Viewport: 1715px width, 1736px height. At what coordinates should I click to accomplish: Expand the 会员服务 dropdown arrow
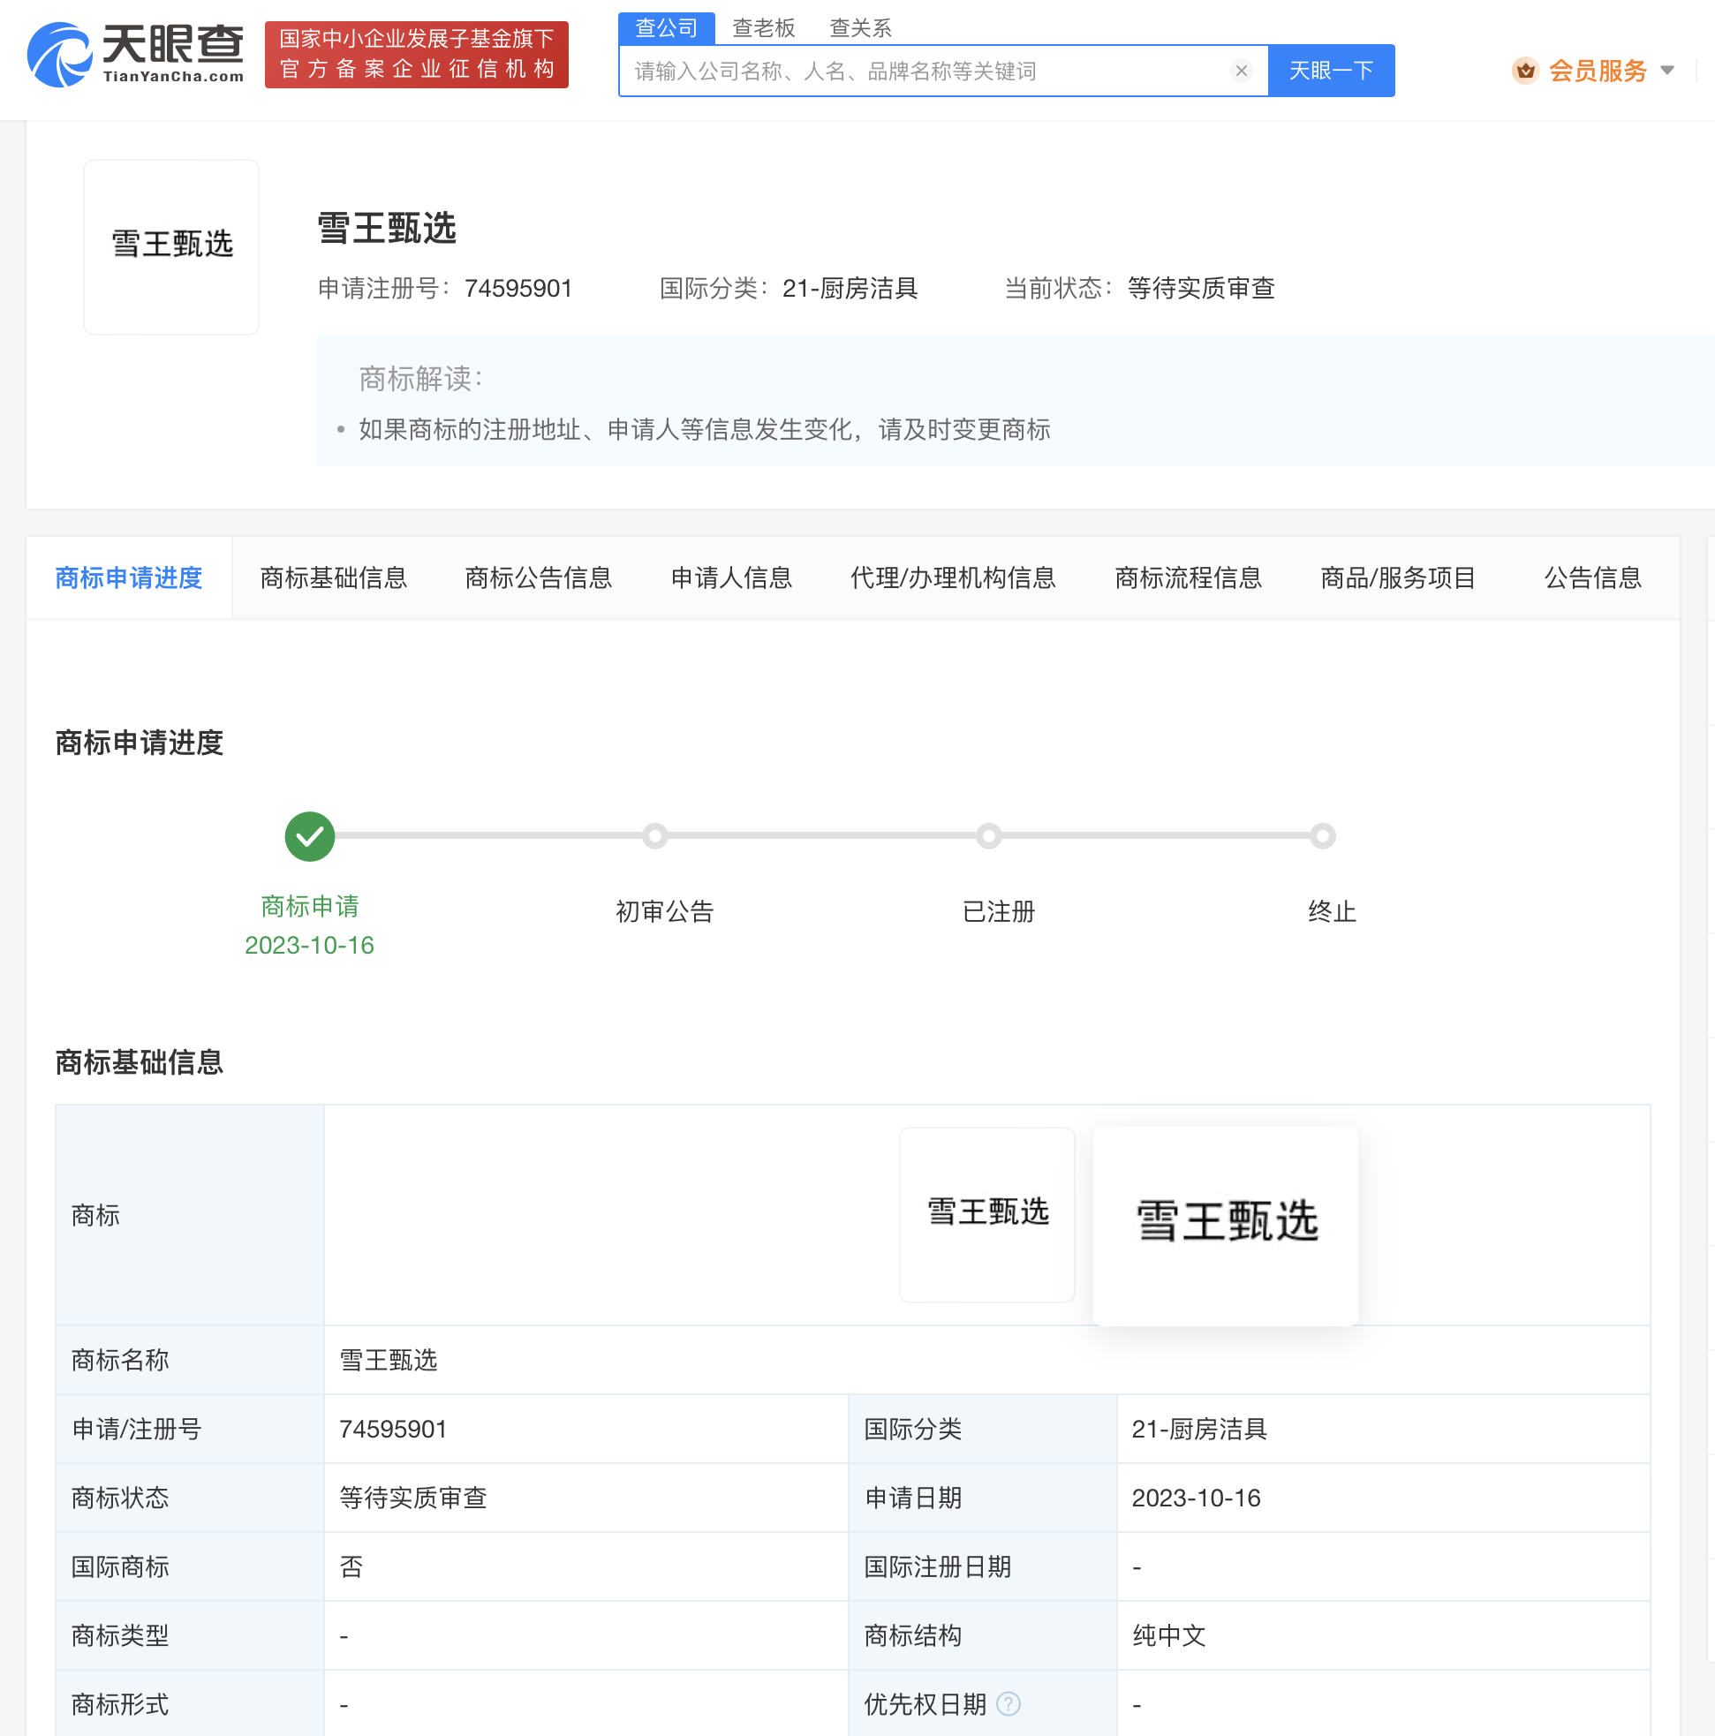click(x=1667, y=70)
